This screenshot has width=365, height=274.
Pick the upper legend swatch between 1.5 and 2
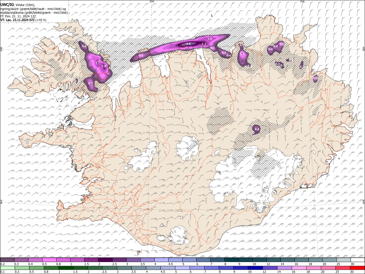click(91, 260)
